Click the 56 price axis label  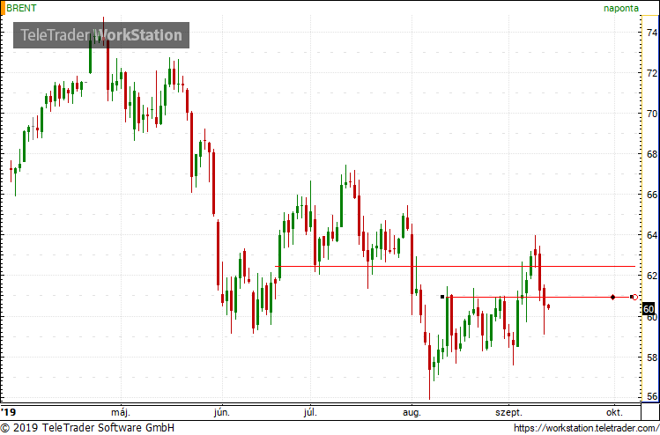(652, 397)
